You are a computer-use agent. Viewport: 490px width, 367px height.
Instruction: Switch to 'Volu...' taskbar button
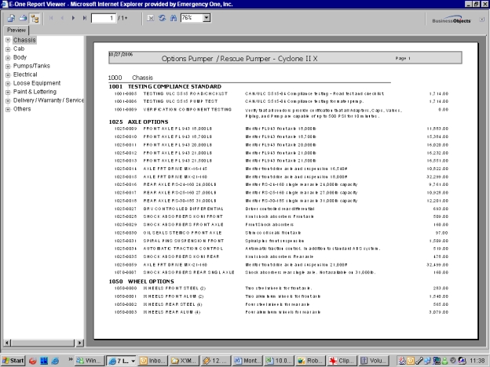click(374, 361)
